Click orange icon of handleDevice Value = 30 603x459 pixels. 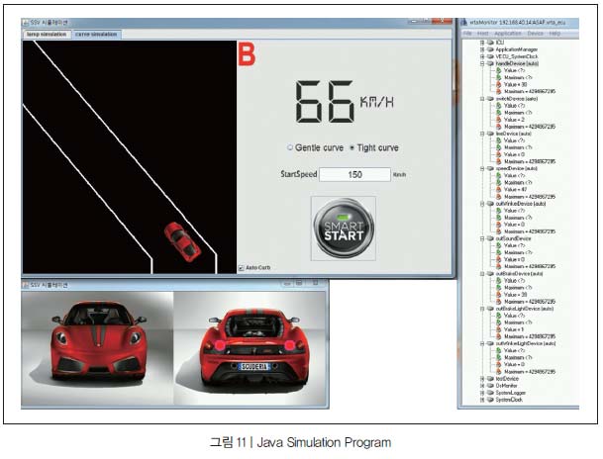pyautogui.click(x=498, y=84)
